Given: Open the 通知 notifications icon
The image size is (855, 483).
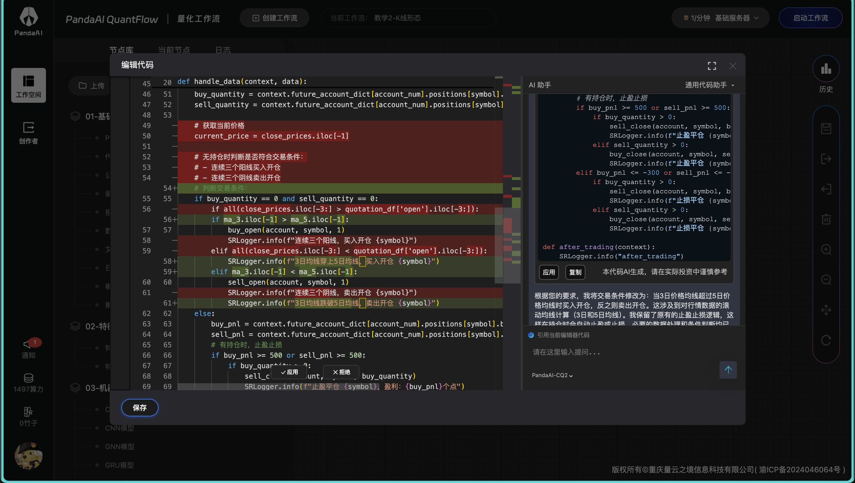Looking at the screenshot, I should tap(28, 349).
